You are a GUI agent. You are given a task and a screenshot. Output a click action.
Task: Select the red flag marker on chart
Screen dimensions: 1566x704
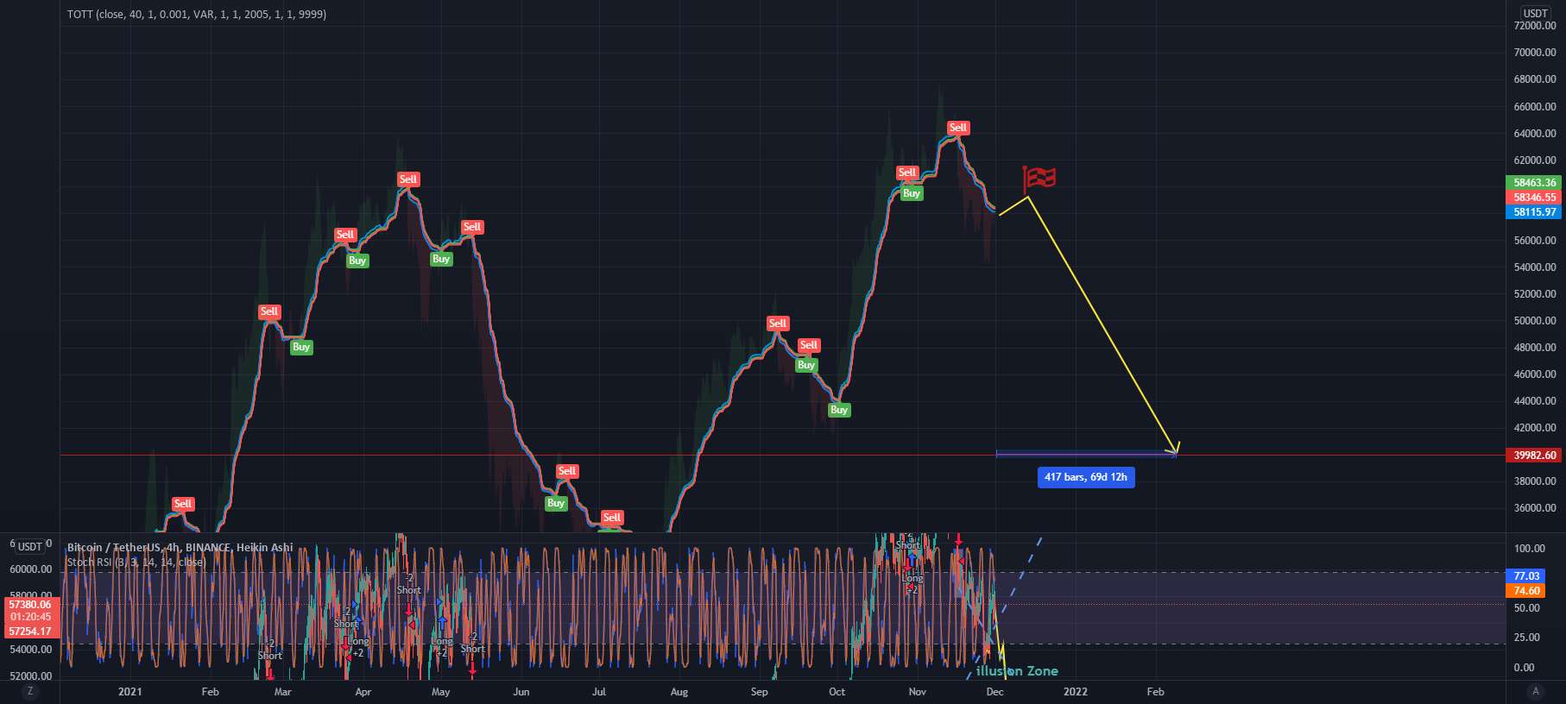tap(1039, 179)
